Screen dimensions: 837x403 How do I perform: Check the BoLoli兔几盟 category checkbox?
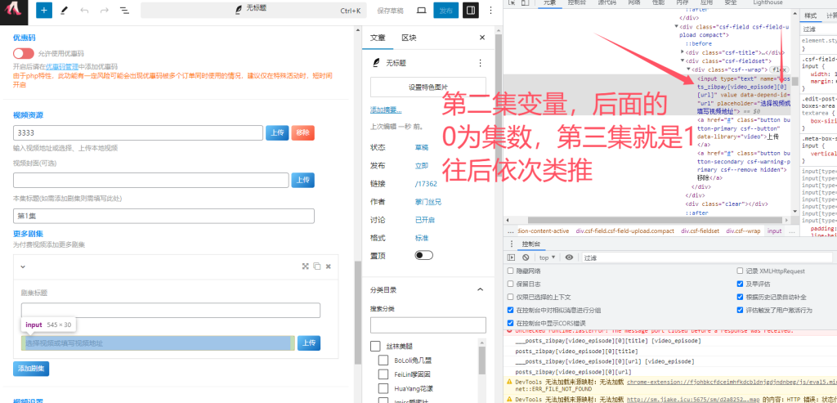click(383, 360)
